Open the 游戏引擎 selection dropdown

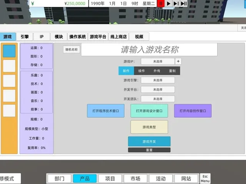(158, 80)
